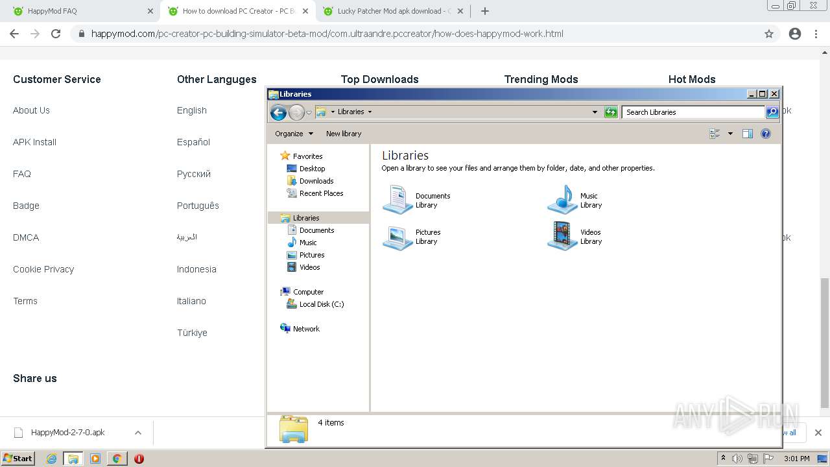Click the Forward arrow in Libraries window
The width and height of the screenshot is (830, 467).
pyautogui.click(x=296, y=113)
